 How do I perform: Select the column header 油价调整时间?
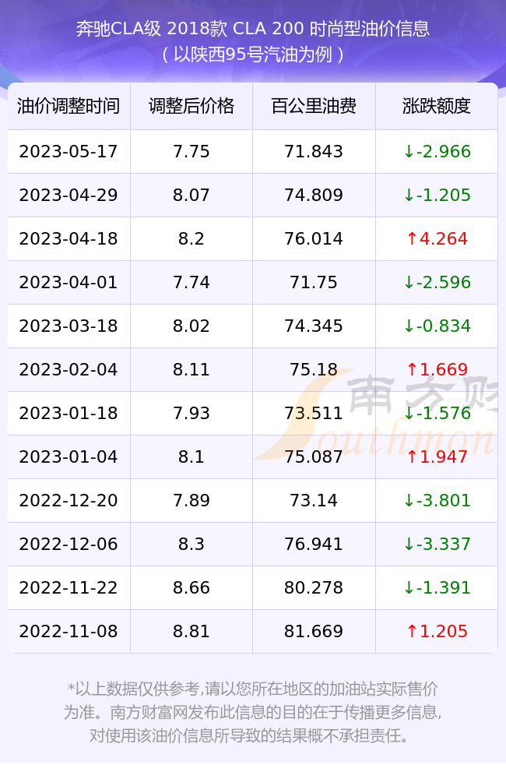point(69,106)
